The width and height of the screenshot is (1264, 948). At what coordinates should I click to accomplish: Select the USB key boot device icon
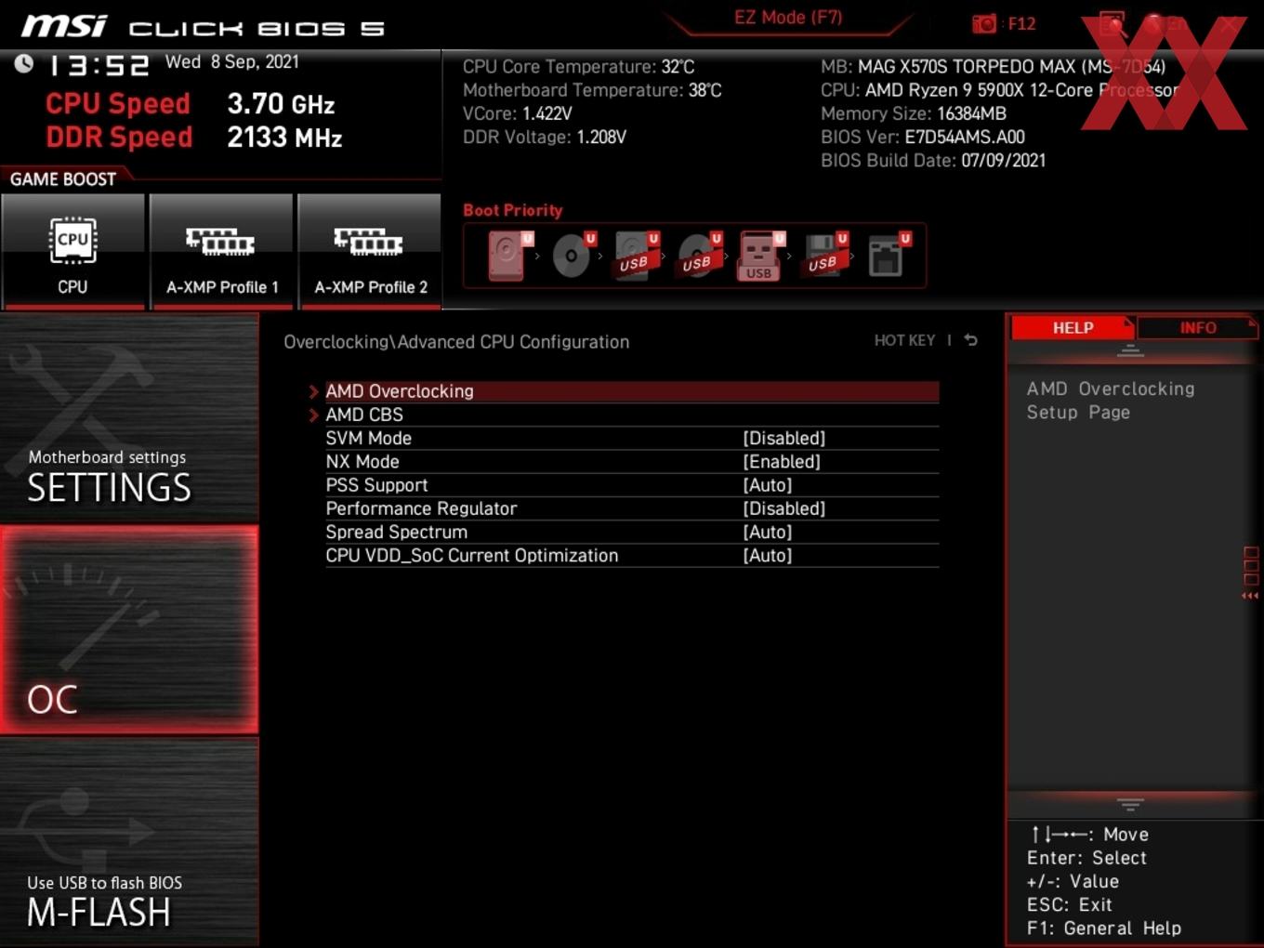coord(761,256)
